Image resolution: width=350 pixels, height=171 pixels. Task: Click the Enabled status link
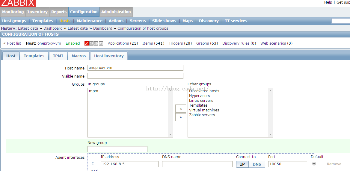coord(73,43)
